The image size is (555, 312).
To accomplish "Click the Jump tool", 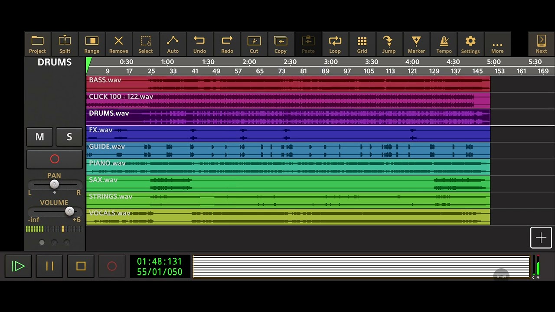I will point(388,44).
